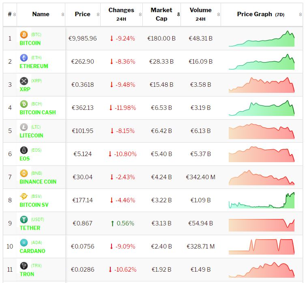This screenshot has width=305, height=283.
Task: Sort table by Name column
Action: point(41,14)
